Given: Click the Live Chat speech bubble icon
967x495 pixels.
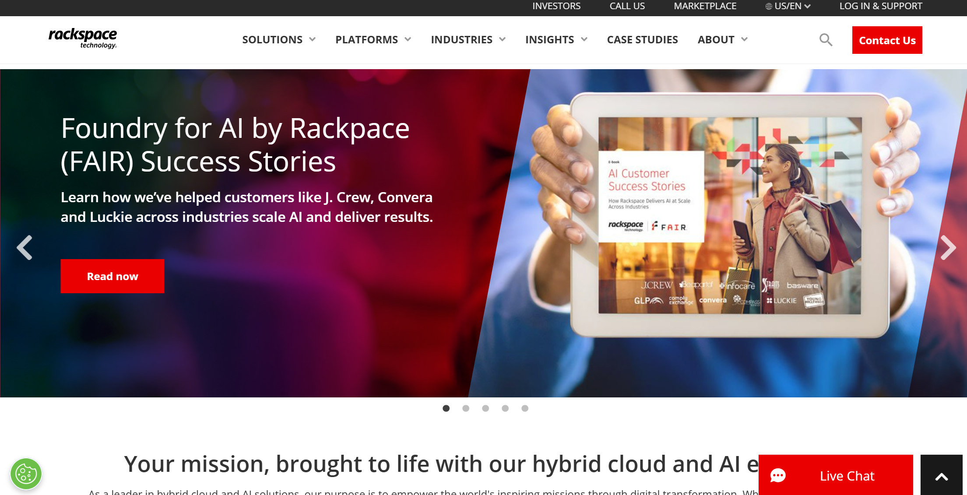Looking at the screenshot, I should (x=778, y=476).
